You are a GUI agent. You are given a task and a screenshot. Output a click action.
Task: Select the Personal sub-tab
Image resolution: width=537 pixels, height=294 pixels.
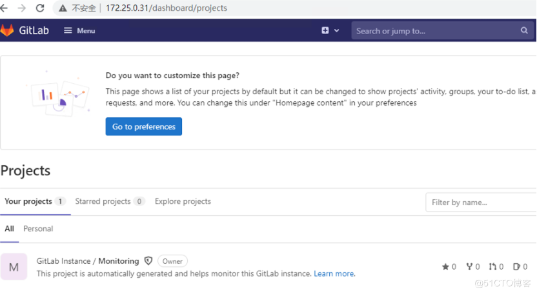click(38, 229)
